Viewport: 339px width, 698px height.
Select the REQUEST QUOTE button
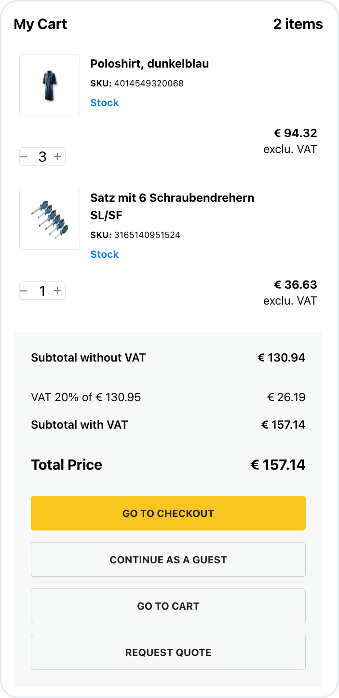[168, 652]
